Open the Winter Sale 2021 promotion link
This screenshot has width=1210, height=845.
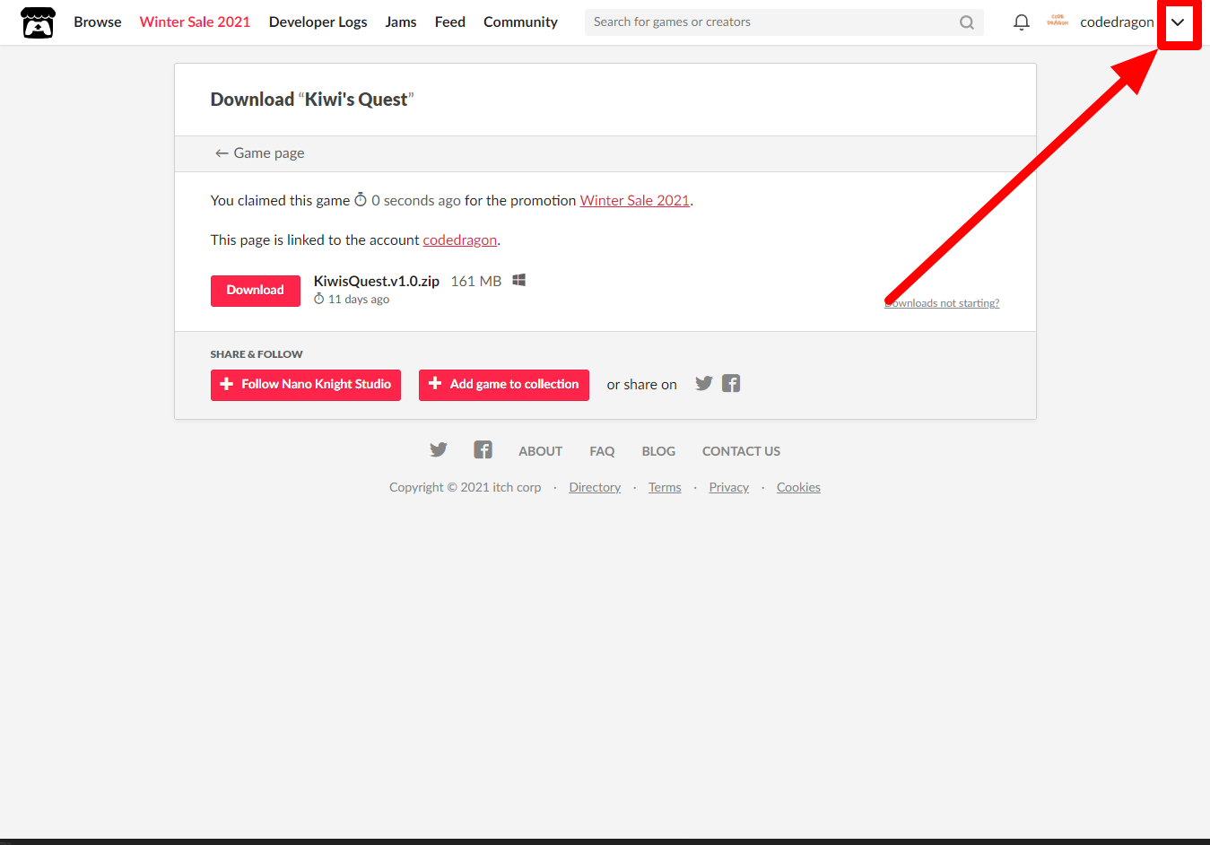click(635, 201)
